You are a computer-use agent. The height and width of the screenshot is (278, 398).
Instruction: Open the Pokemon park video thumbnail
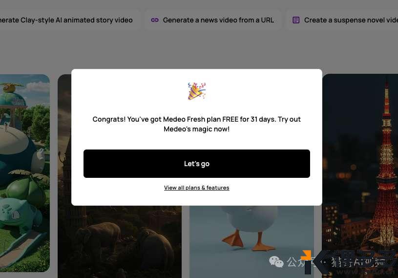(x=25, y=173)
